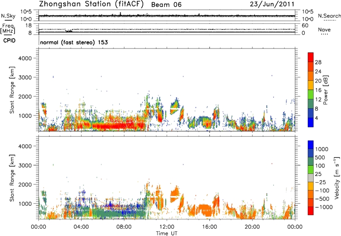Click the '04:00' time axis tick label
The height and width of the screenshot is (236, 341).
pos(81,227)
